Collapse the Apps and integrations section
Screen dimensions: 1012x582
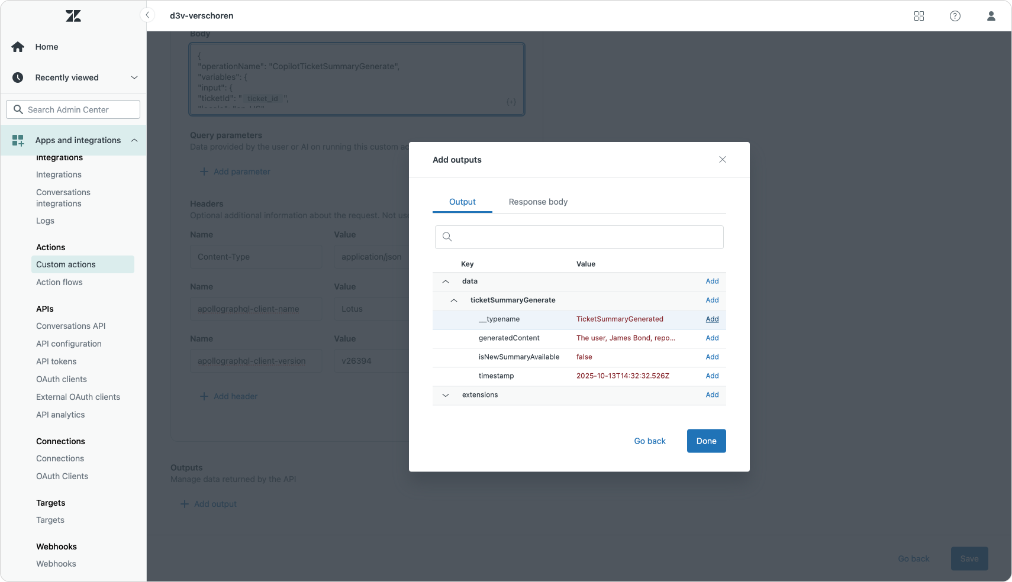pyautogui.click(x=134, y=140)
